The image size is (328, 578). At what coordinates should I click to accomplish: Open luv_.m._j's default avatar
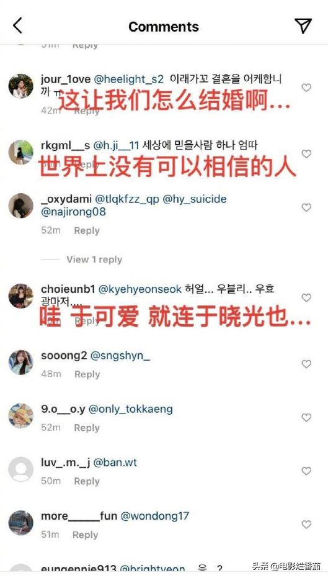click(21, 469)
